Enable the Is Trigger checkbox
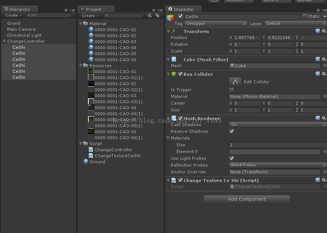 [231, 90]
